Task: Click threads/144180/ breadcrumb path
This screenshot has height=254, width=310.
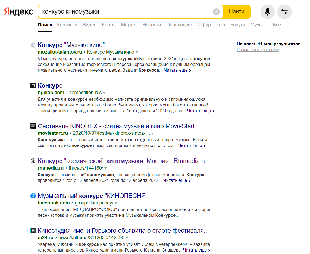Action: coord(86,168)
